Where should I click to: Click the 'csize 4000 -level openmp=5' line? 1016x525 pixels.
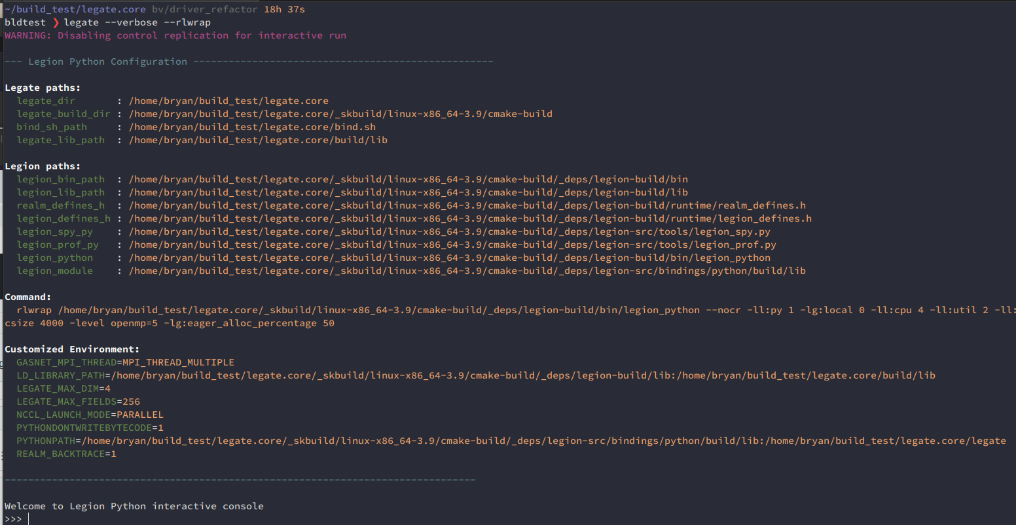tap(170, 323)
